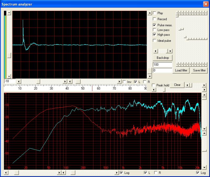The height and width of the screenshot is (177, 210).
Task: Click thumb of scrollbar beside the Clear button
Action: [x=191, y=85]
